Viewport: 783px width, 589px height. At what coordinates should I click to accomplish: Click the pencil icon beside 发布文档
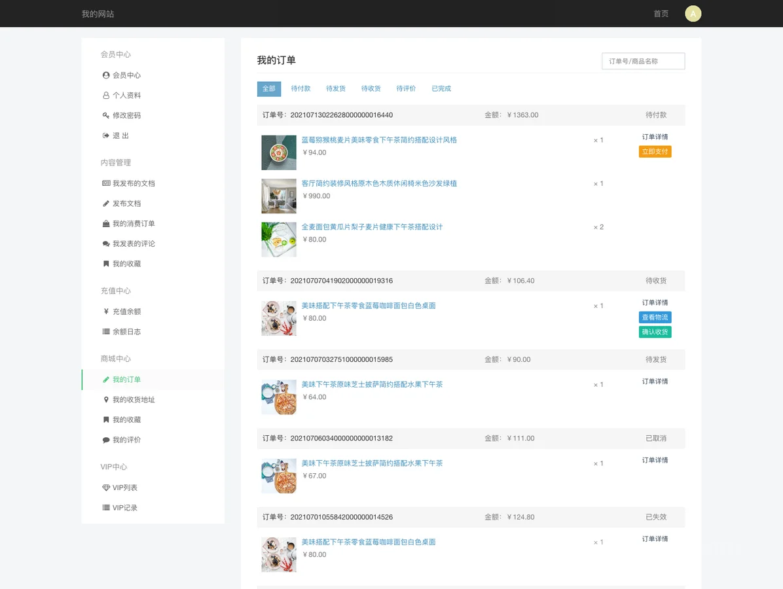[106, 204]
